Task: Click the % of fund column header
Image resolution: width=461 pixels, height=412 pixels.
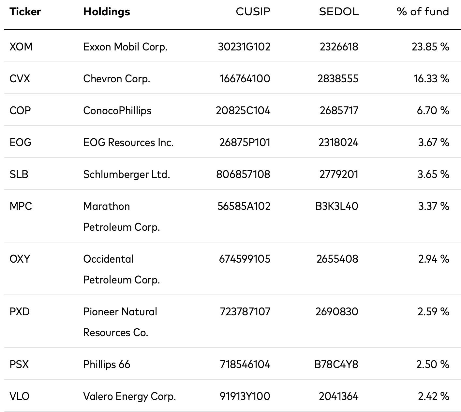Action: [423, 12]
